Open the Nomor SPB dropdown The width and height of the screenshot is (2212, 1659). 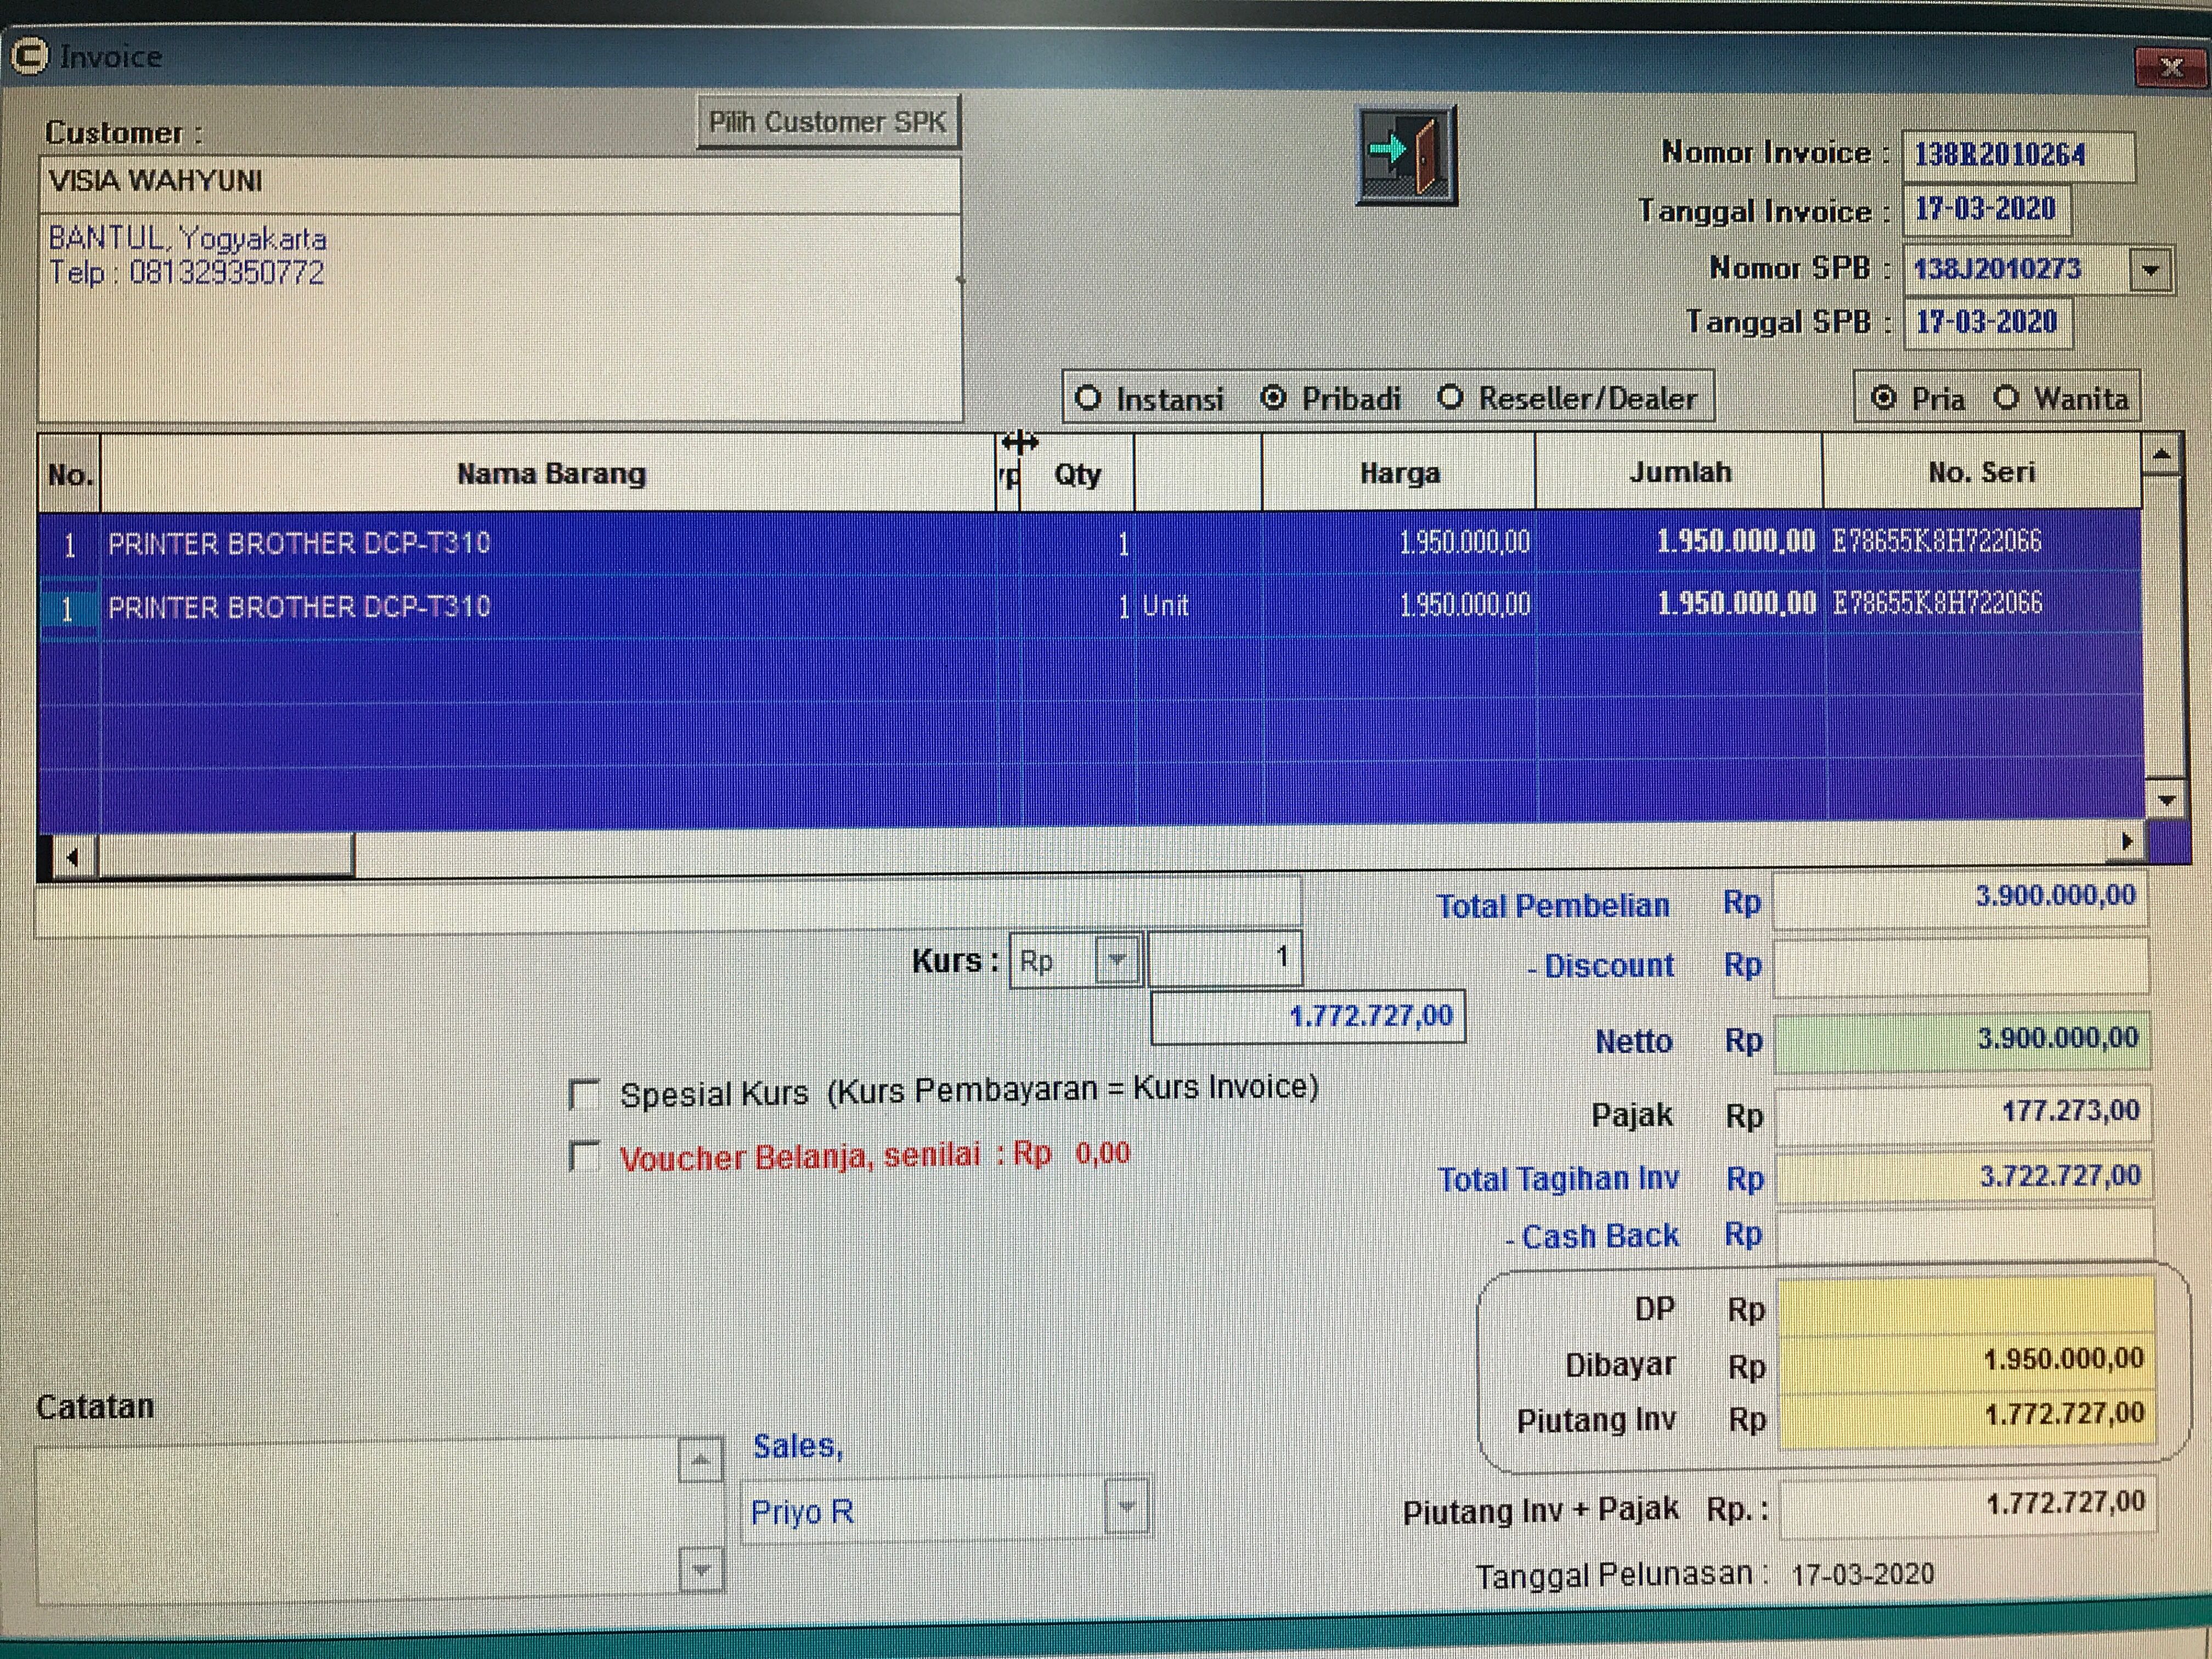point(2151,270)
